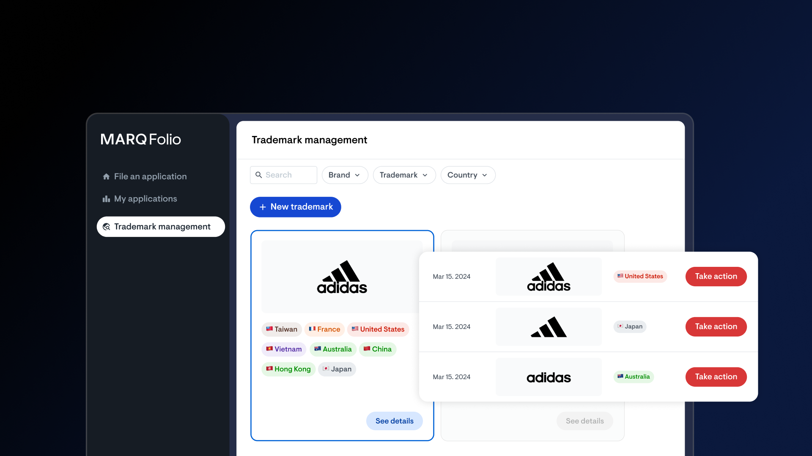Click the bar chart icon for My applications
The width and height of the screenshot is (812, 456).
106,199
